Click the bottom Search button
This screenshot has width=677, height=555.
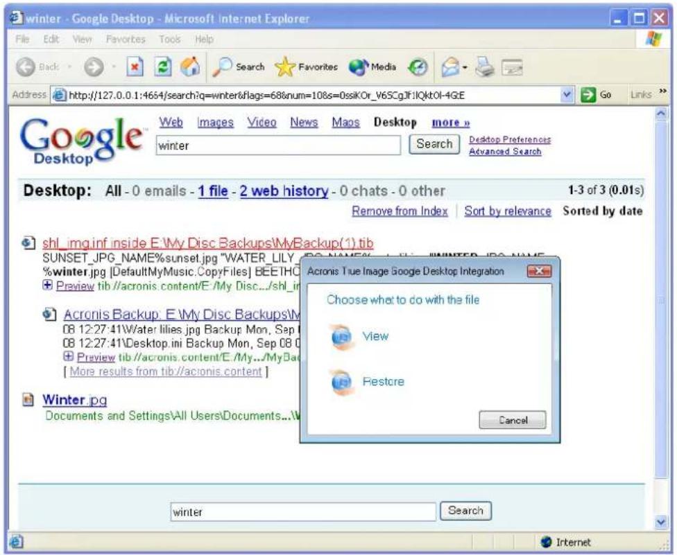465,511
